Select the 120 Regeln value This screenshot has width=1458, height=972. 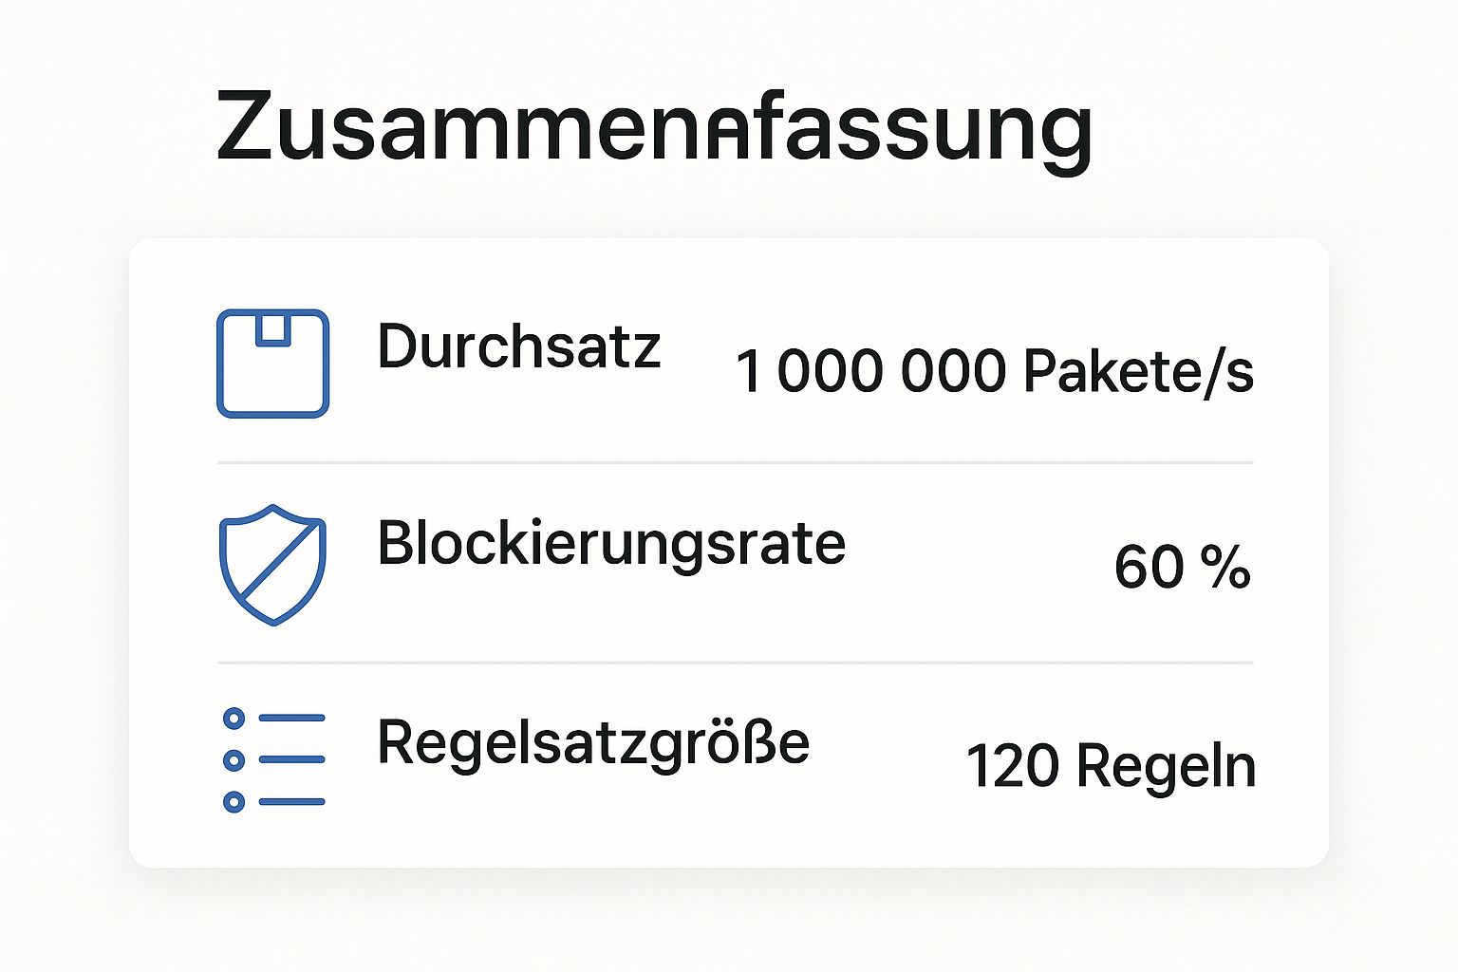(x=1111, y=766)
